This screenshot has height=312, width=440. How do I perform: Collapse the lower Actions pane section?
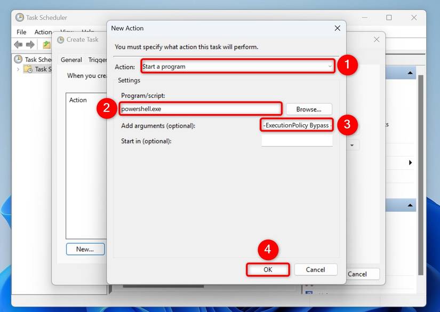(x=410, y=205)
